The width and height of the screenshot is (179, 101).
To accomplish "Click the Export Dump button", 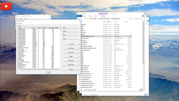I will (x=71, y=52).
